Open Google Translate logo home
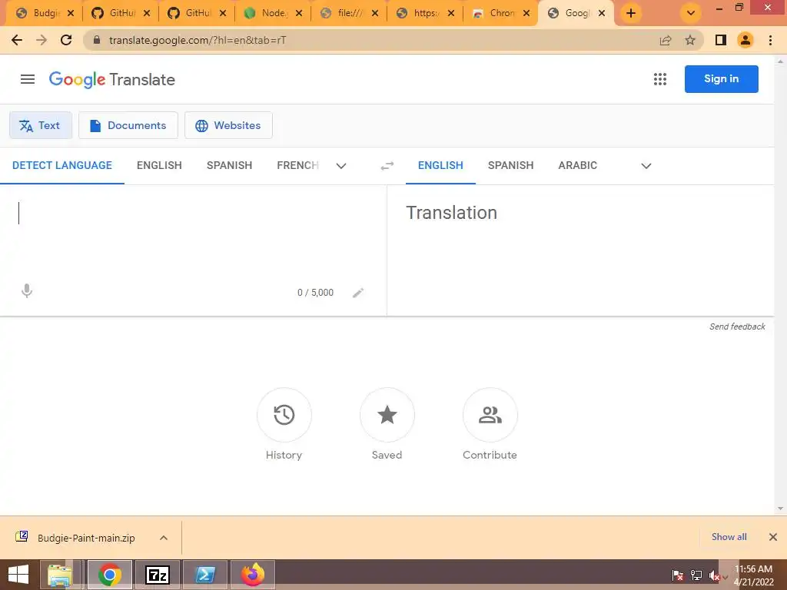 (112, 79)
